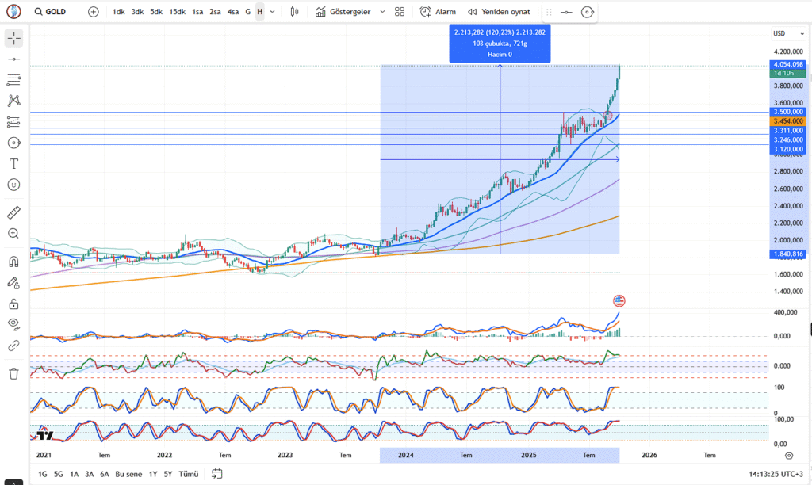Select the horizontal line tool in left sidebar
Screen dimensions: 812x485
14,59
